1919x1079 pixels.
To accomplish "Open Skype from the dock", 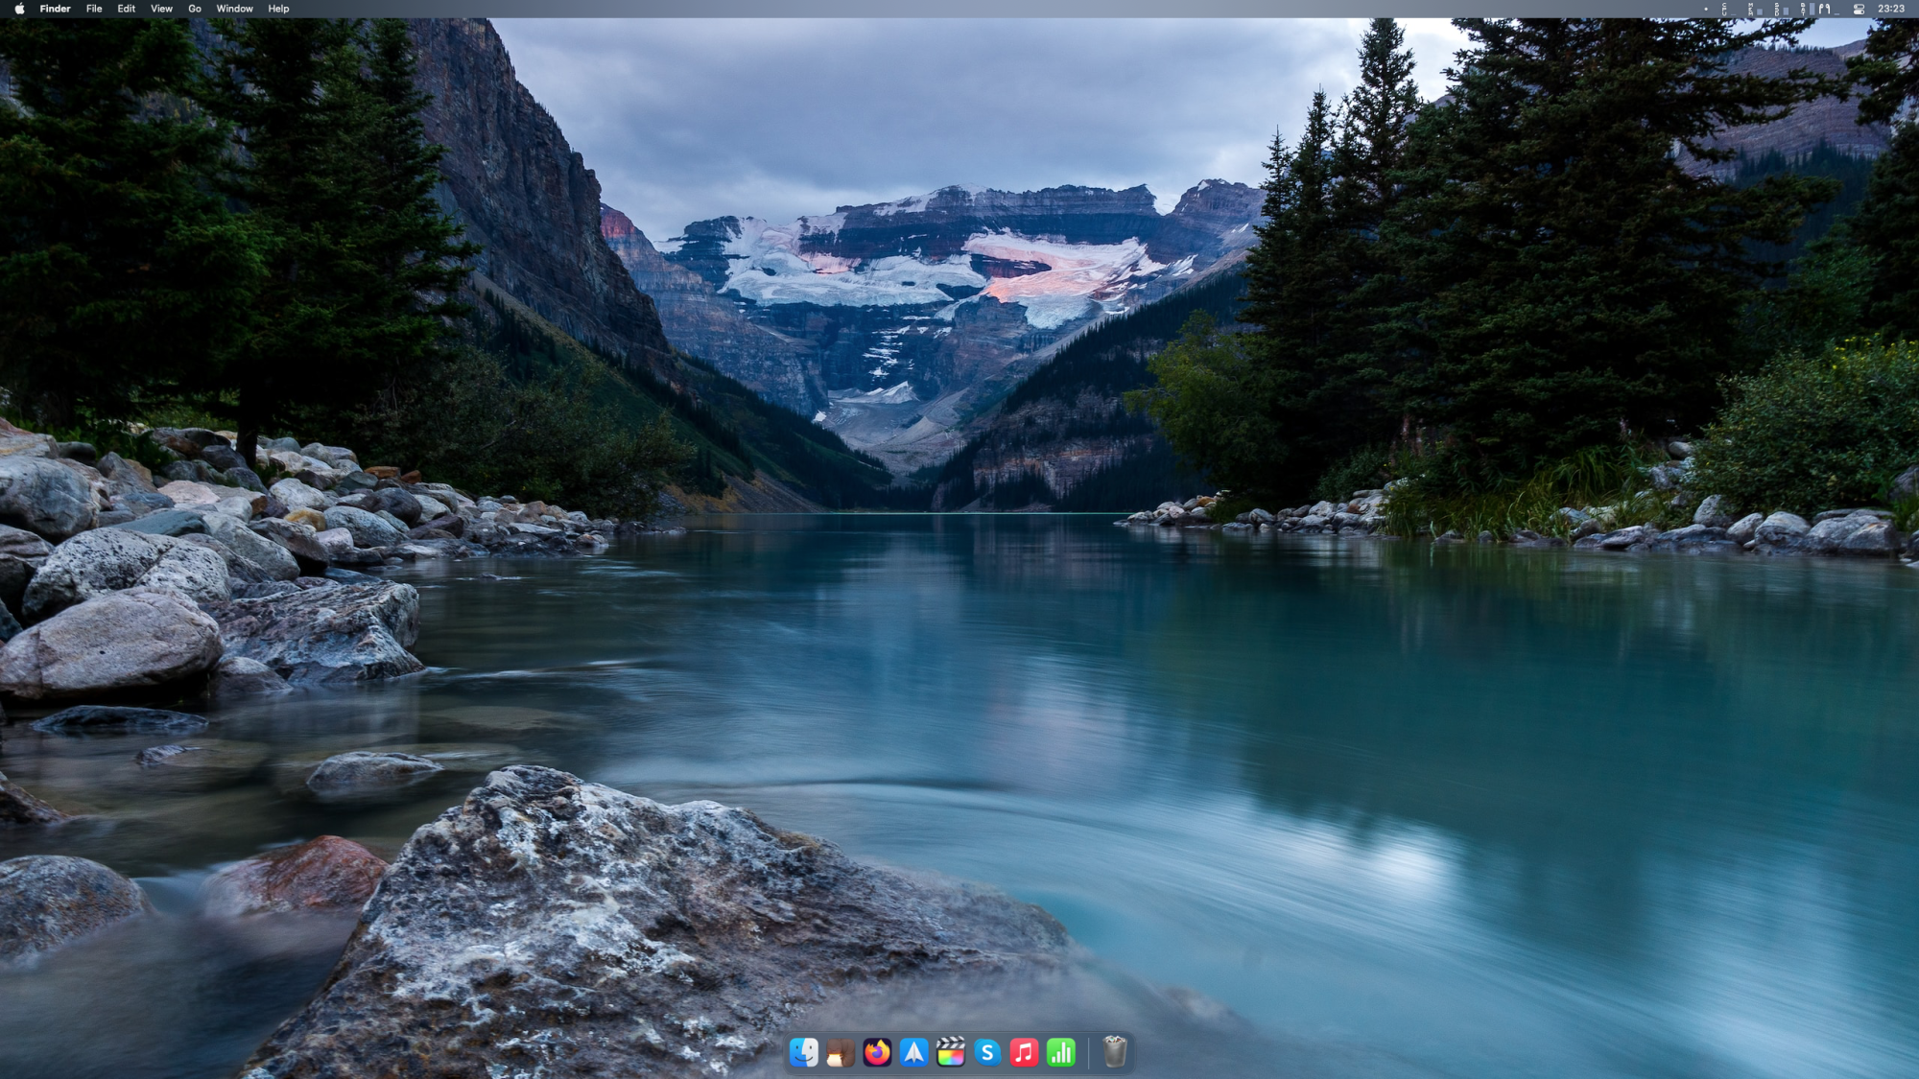I will (987, 1053).
